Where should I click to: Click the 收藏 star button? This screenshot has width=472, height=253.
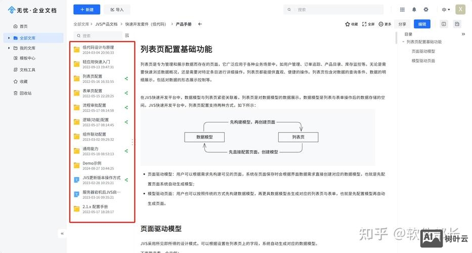tap(352, 24)
